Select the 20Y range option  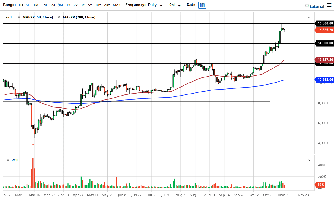(107, 5)
